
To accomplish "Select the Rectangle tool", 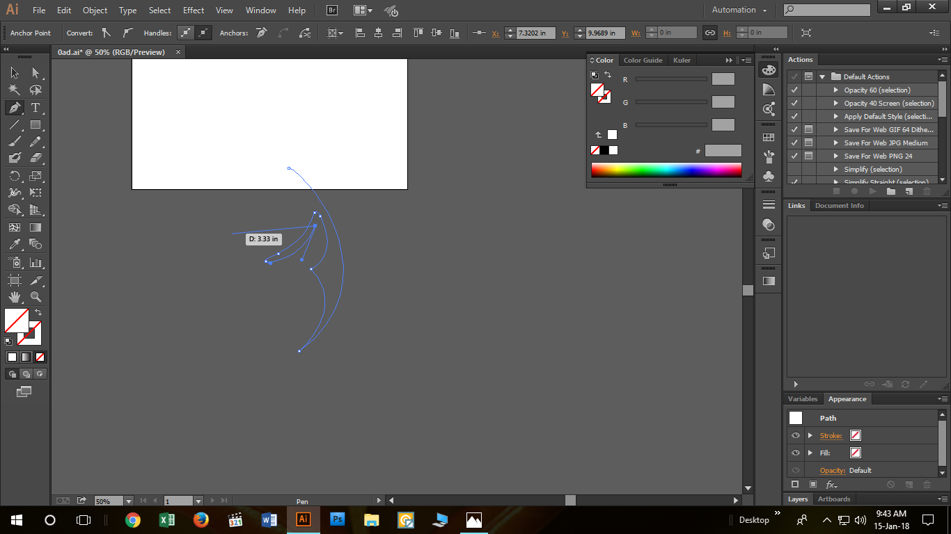I will 36,125.
